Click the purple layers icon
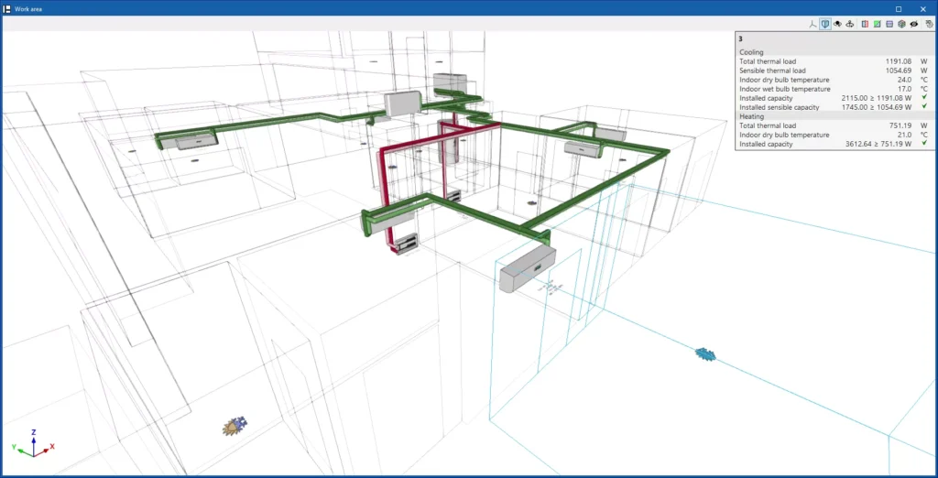The width and height of the screenshot is (938, 478). 889,24
